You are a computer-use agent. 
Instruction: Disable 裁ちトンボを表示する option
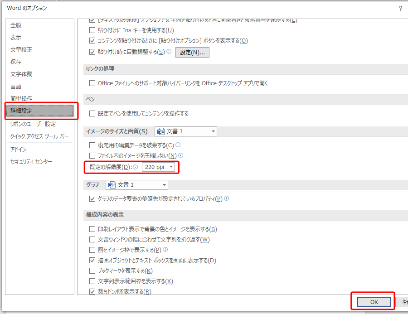click(92, 291)
